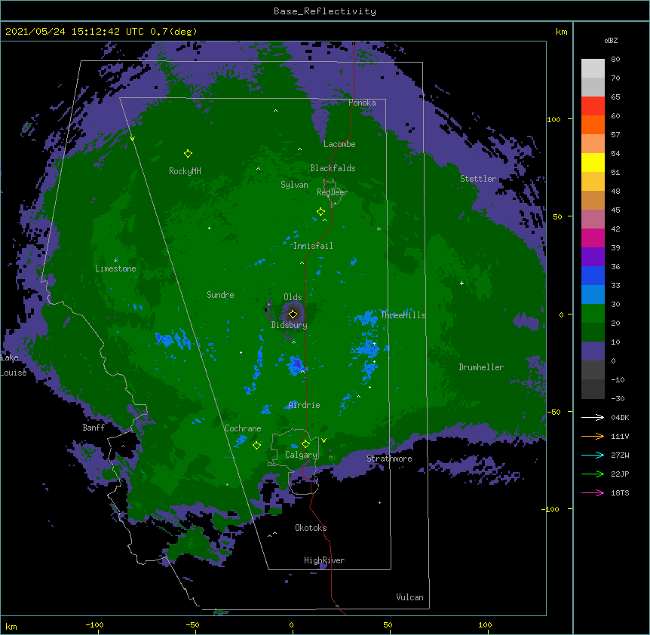Click the yellow radar site marker near Olds
Screen dimensions: 650x635
[x=293, y=314]
